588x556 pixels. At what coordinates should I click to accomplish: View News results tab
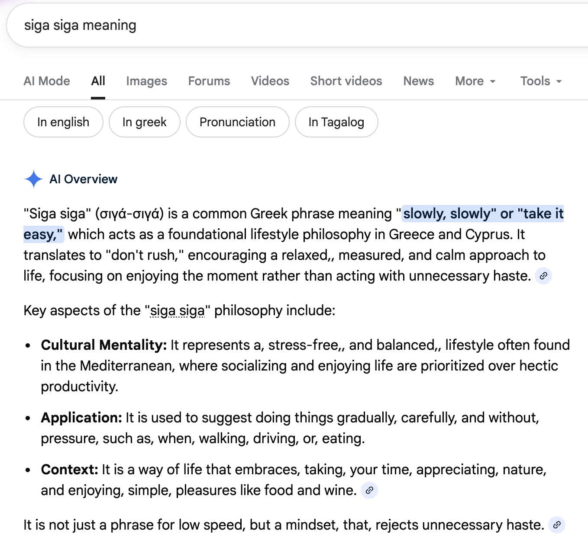click(x=418, y=81)
